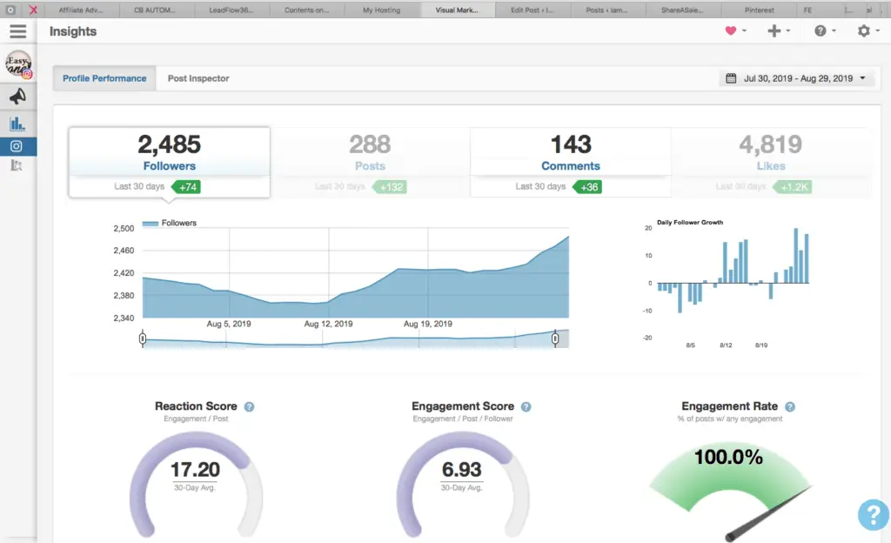The height and width of the screenshot is (543, 891).
Task: Click the right handle of chart range slider
Action: [x=555, y=339]
